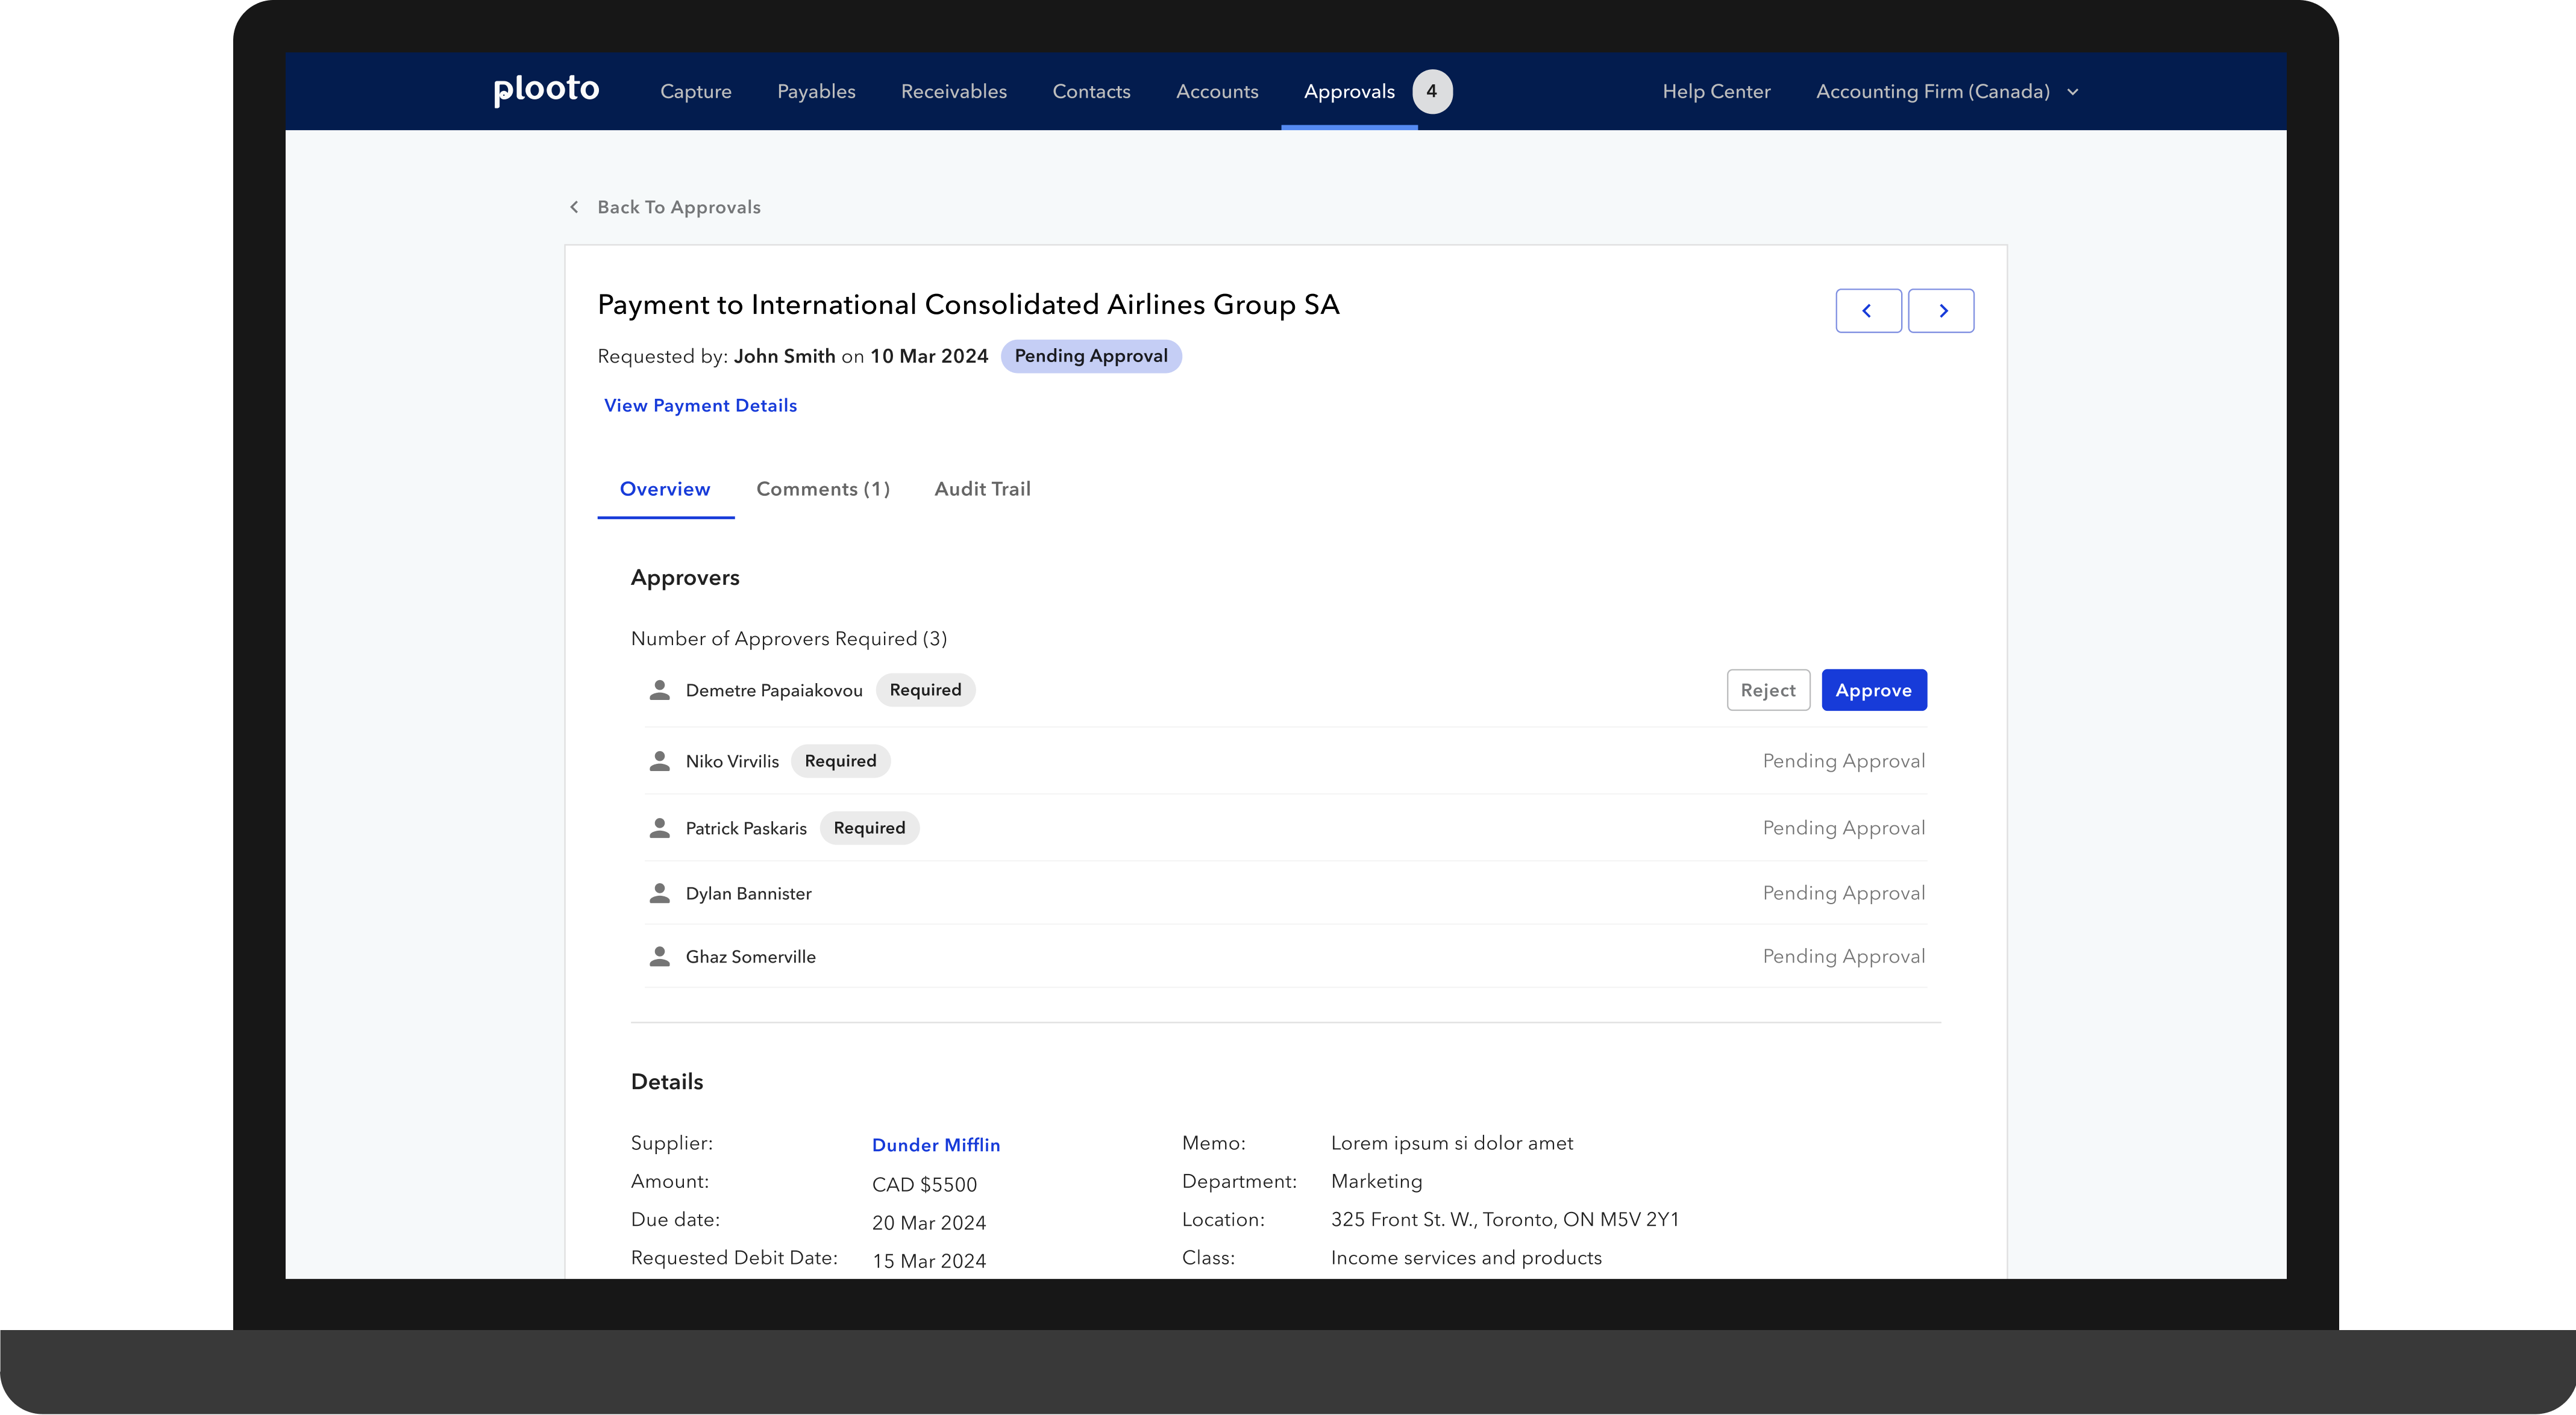Viewport: 2576px width, 1415px height.
Task: Click the Approvers section heading
Action: tap(685, 578)
